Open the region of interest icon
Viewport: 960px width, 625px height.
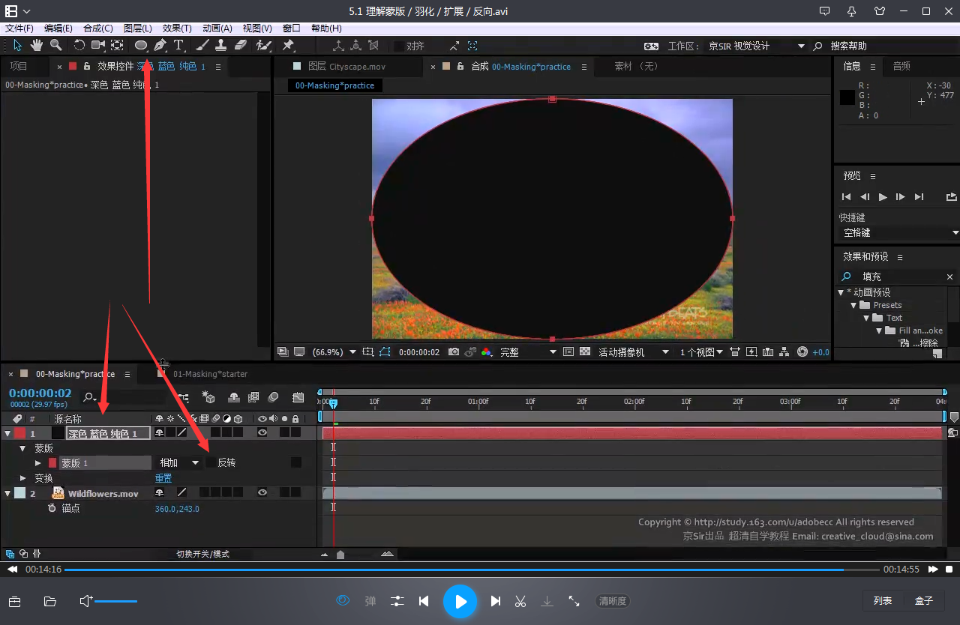pos(568,351)
